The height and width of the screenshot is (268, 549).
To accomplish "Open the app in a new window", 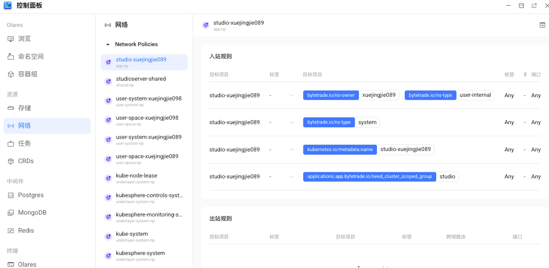I will click(534, 5).
